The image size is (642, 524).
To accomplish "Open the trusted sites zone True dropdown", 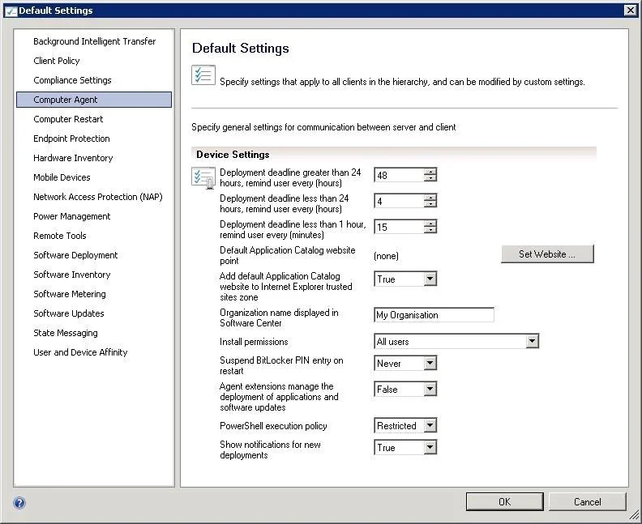I will coord(430,279).
